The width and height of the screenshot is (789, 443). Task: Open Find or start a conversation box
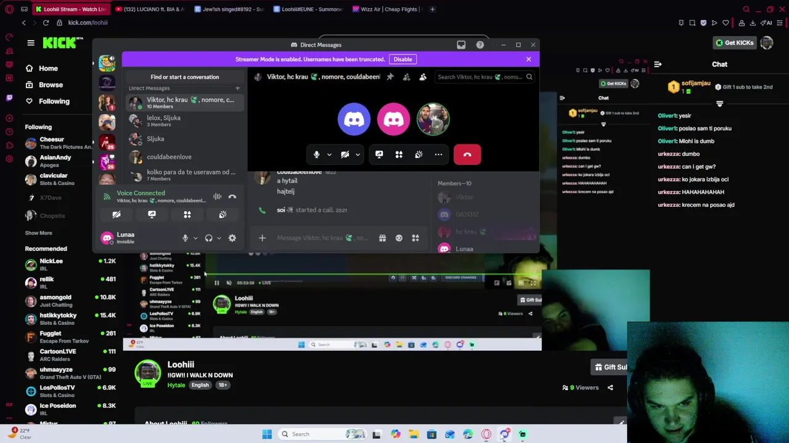point(184,77)
